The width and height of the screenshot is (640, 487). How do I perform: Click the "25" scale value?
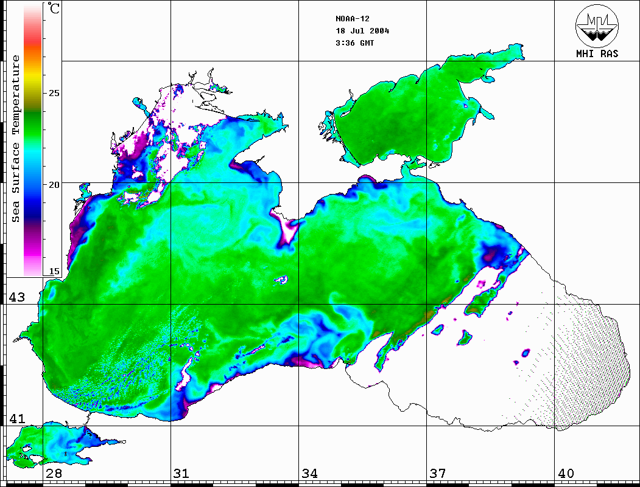click(54, 93)
